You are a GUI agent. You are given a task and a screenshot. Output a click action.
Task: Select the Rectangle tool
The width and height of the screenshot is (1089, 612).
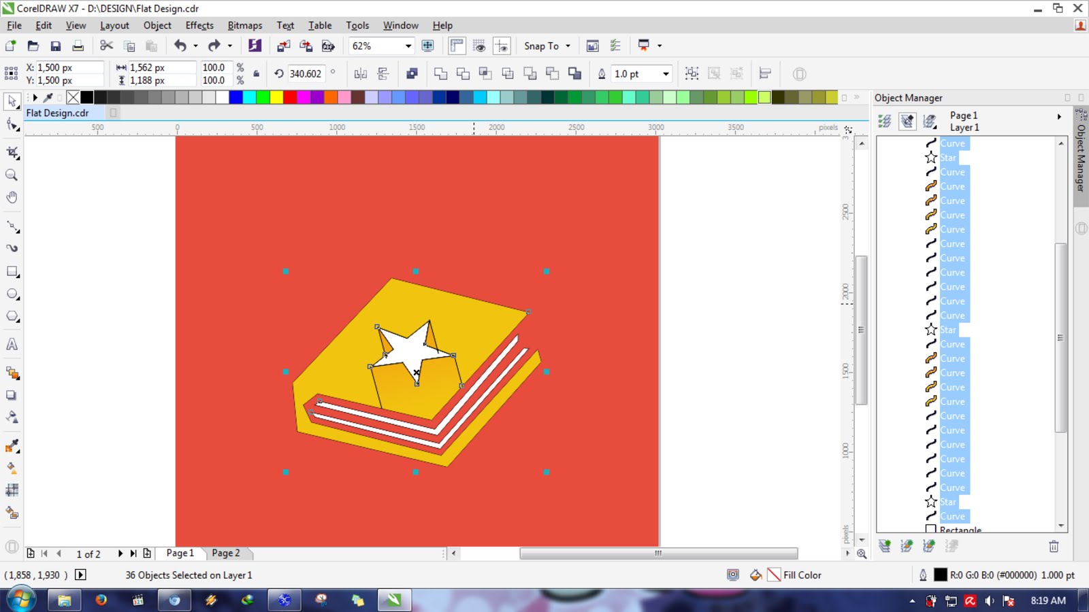coord(11,271)
